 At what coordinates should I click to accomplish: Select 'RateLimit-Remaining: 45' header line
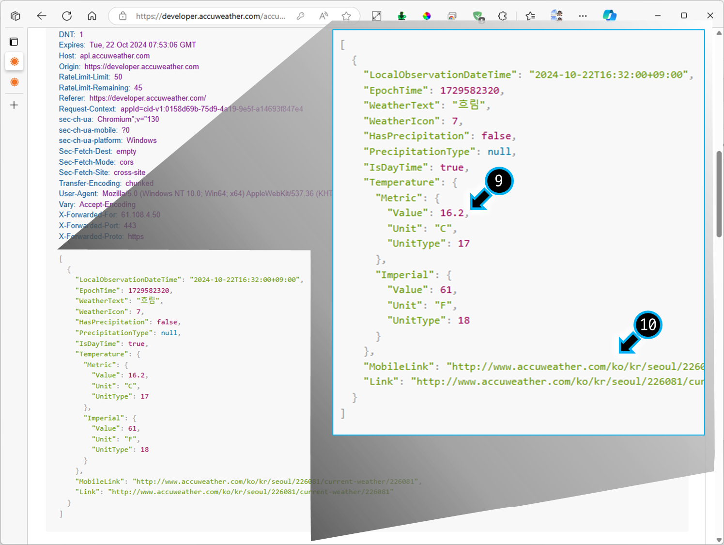(x=101, y=88)
